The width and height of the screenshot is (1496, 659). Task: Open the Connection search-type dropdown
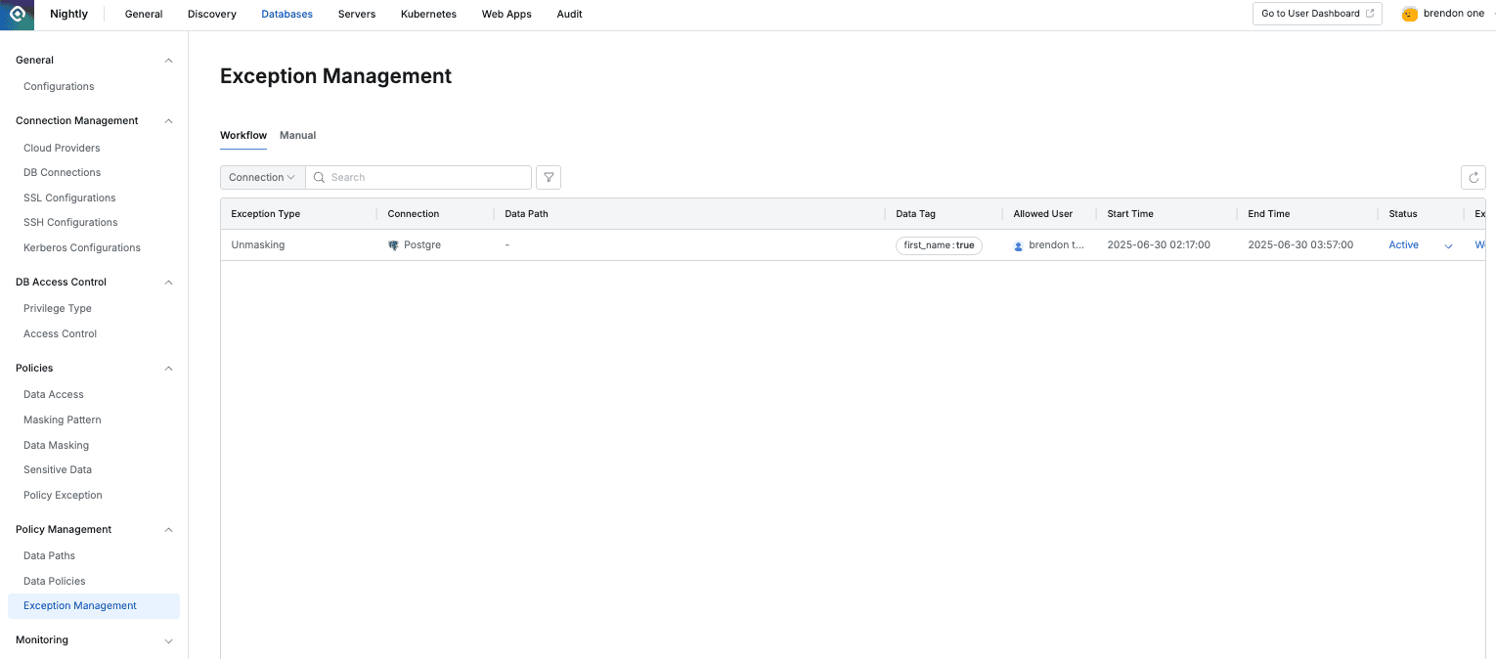[x=262, y=177]
